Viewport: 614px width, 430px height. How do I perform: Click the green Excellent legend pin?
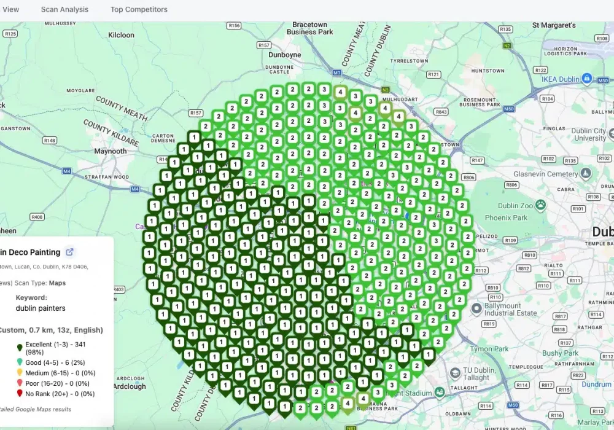tap(18, 347)
